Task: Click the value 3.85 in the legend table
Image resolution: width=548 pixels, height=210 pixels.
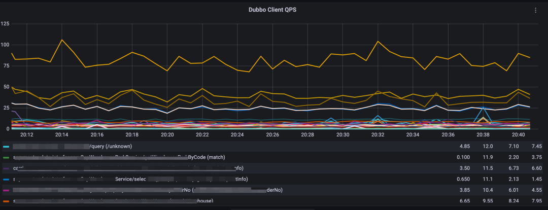Action: (x=465, y=190)
